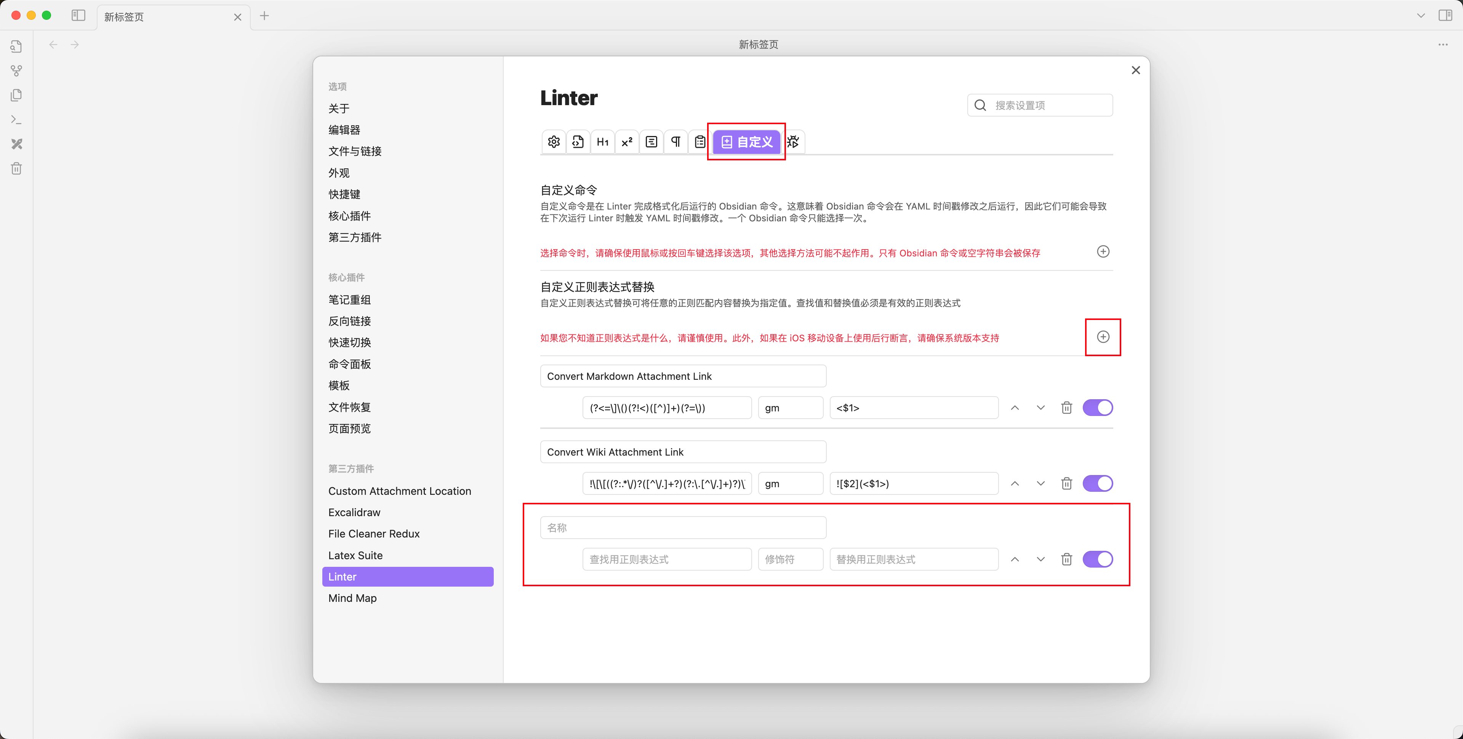This screenshot has height=739, width=1463.
Task: Click the empty 名称 name field
Action: (683, 528)
